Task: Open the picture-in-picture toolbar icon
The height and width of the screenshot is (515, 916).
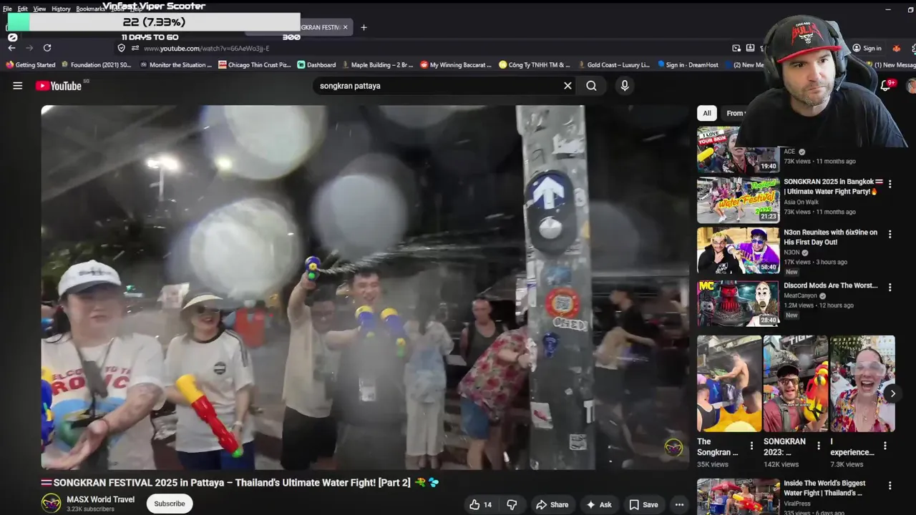Action: (736, 48)
